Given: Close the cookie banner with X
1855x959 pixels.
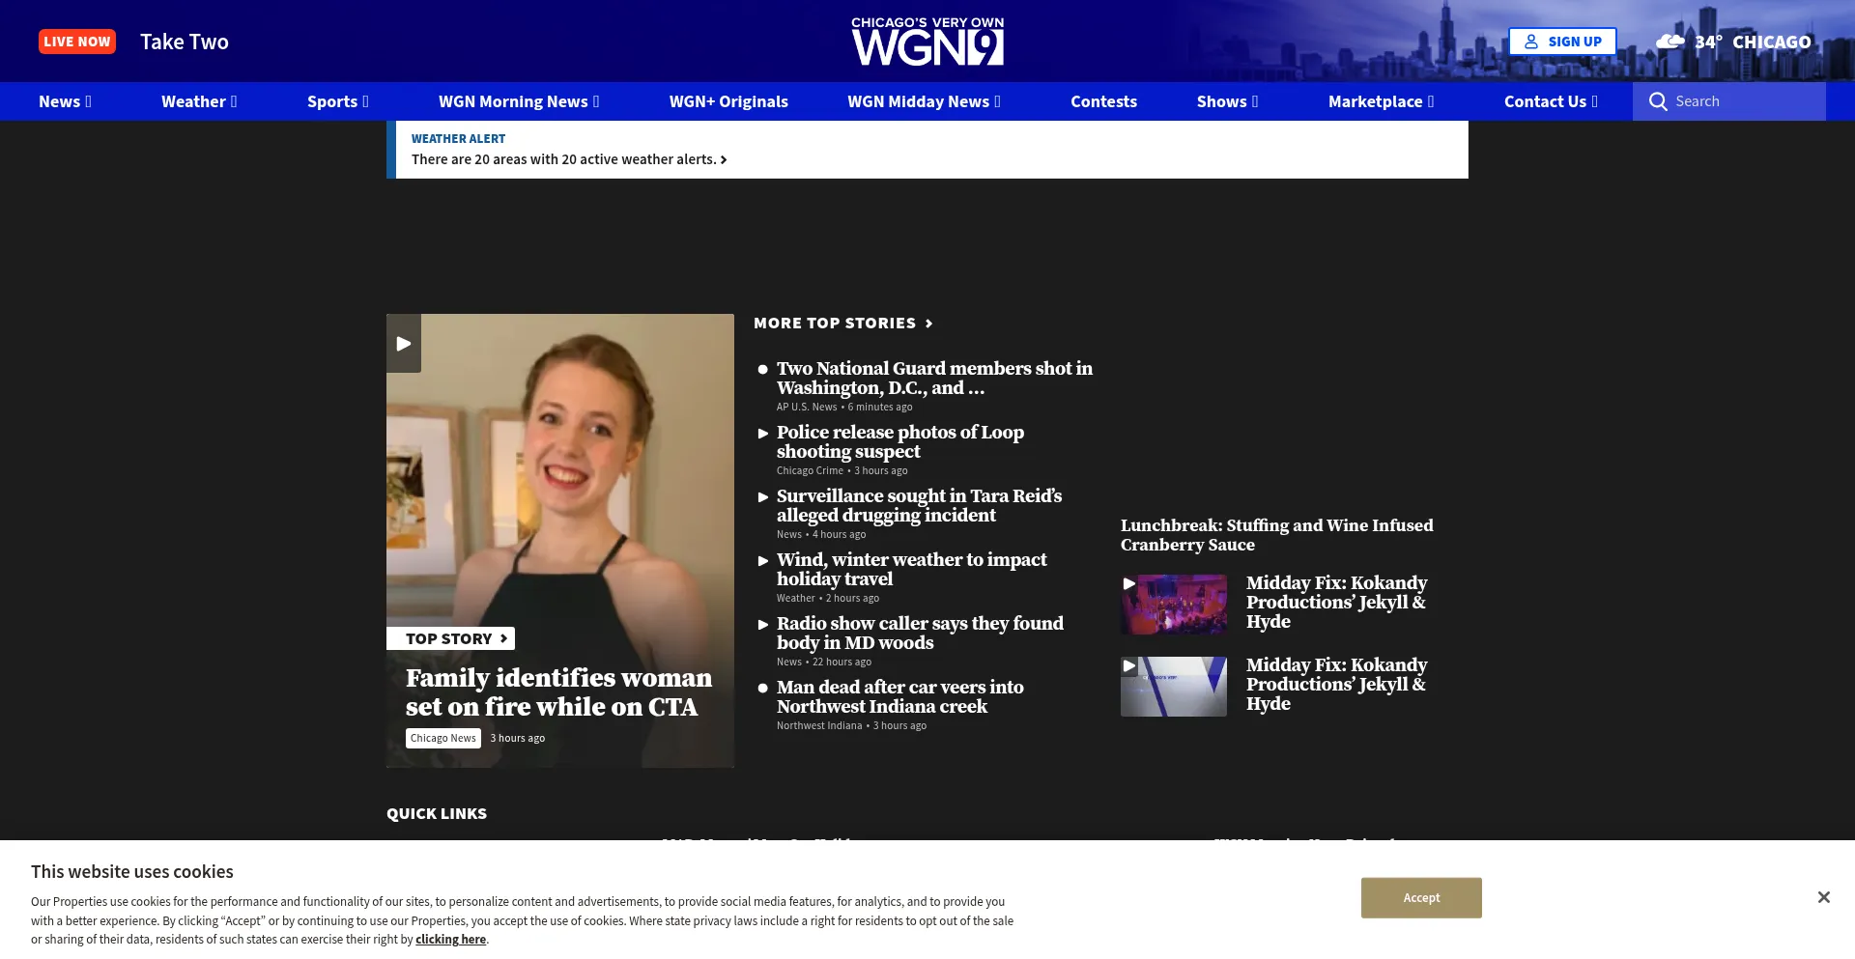Looking at the screenshot, I should click(x=1823, y=897).
